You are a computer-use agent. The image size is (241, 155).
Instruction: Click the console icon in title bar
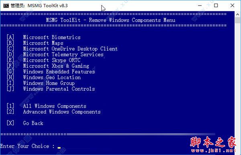coord(6,6)
